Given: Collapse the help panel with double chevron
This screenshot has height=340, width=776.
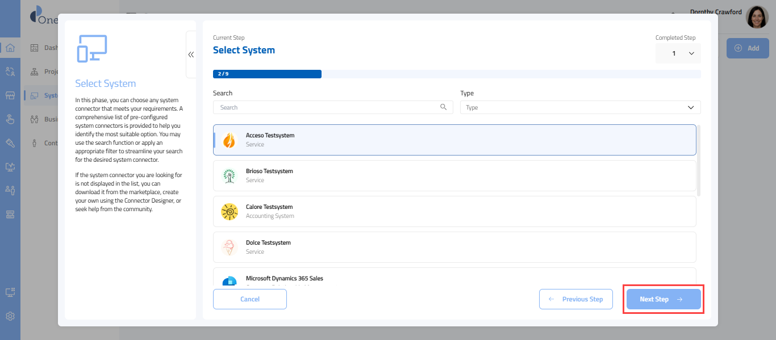Looking at the screenshot, I should pyautogui.click(x=191, y=54).
